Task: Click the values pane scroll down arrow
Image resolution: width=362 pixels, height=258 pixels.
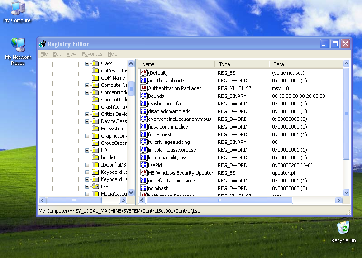Action: [347, 192]
